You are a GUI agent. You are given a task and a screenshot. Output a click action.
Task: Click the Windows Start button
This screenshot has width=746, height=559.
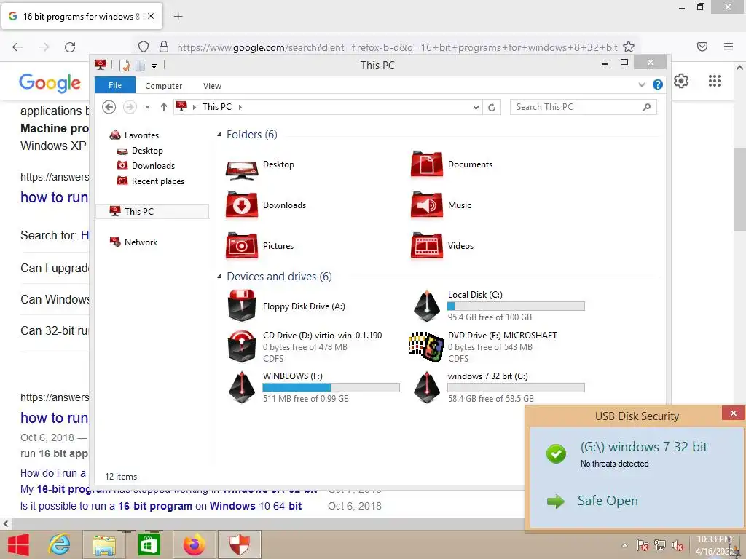[18, 544]
